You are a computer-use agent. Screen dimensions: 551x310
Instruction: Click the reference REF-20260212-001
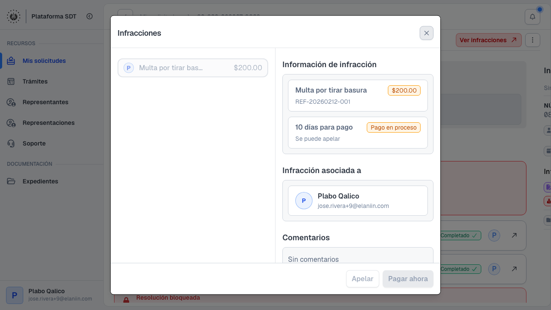click(x=323, y=102)
